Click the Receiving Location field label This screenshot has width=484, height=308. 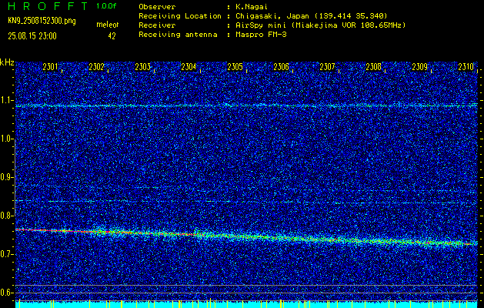[x=180, y=16]
